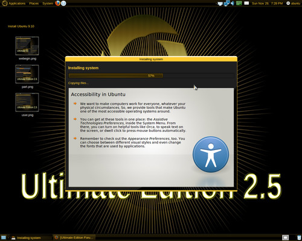
Task: Click the green system monitor applet
Action: pos(239,3)
